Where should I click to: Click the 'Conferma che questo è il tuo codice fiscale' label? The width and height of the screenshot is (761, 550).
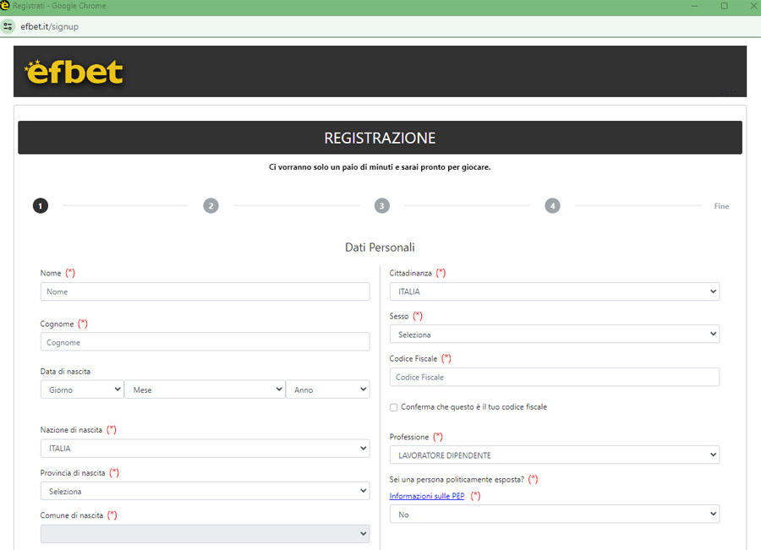tap(474, 407)
